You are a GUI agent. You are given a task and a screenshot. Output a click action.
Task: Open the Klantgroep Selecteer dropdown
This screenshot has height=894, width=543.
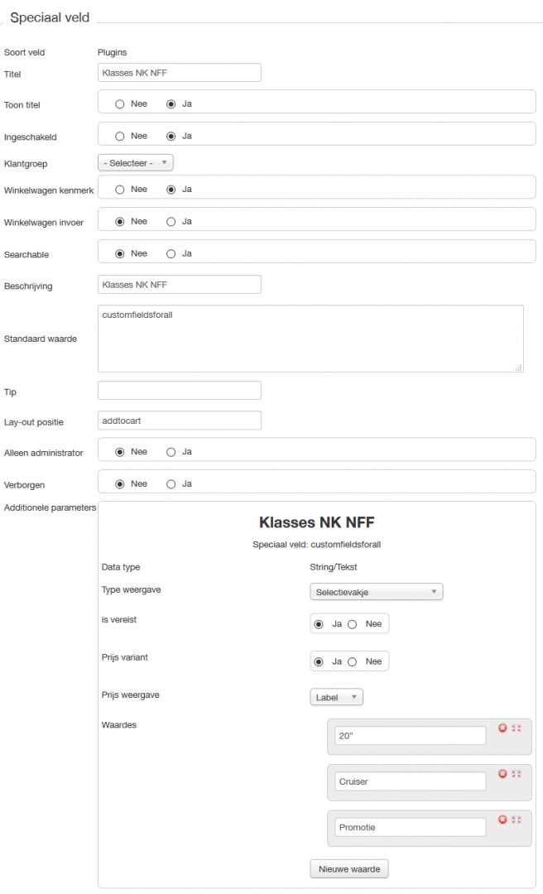(136, 163)
